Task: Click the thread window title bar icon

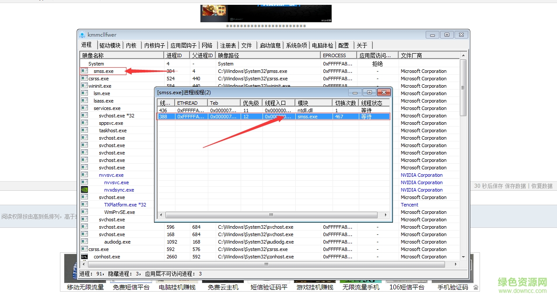Action: (158, 92)
